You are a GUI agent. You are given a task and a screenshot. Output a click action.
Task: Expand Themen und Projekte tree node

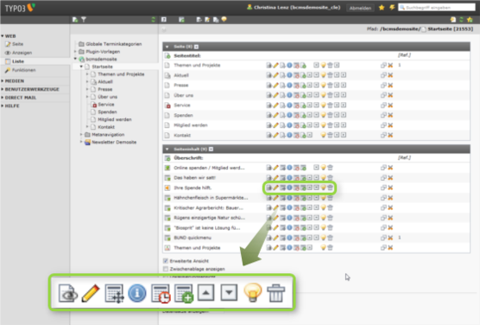87,74
